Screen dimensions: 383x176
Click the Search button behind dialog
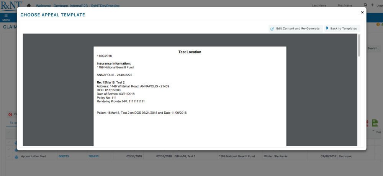[372, 48]
